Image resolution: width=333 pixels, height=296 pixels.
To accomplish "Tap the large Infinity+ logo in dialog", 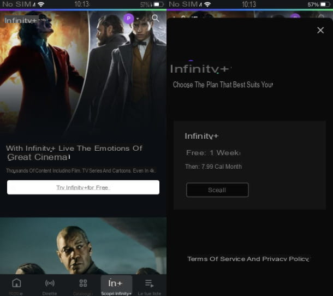I will click(x=200, y=69).
